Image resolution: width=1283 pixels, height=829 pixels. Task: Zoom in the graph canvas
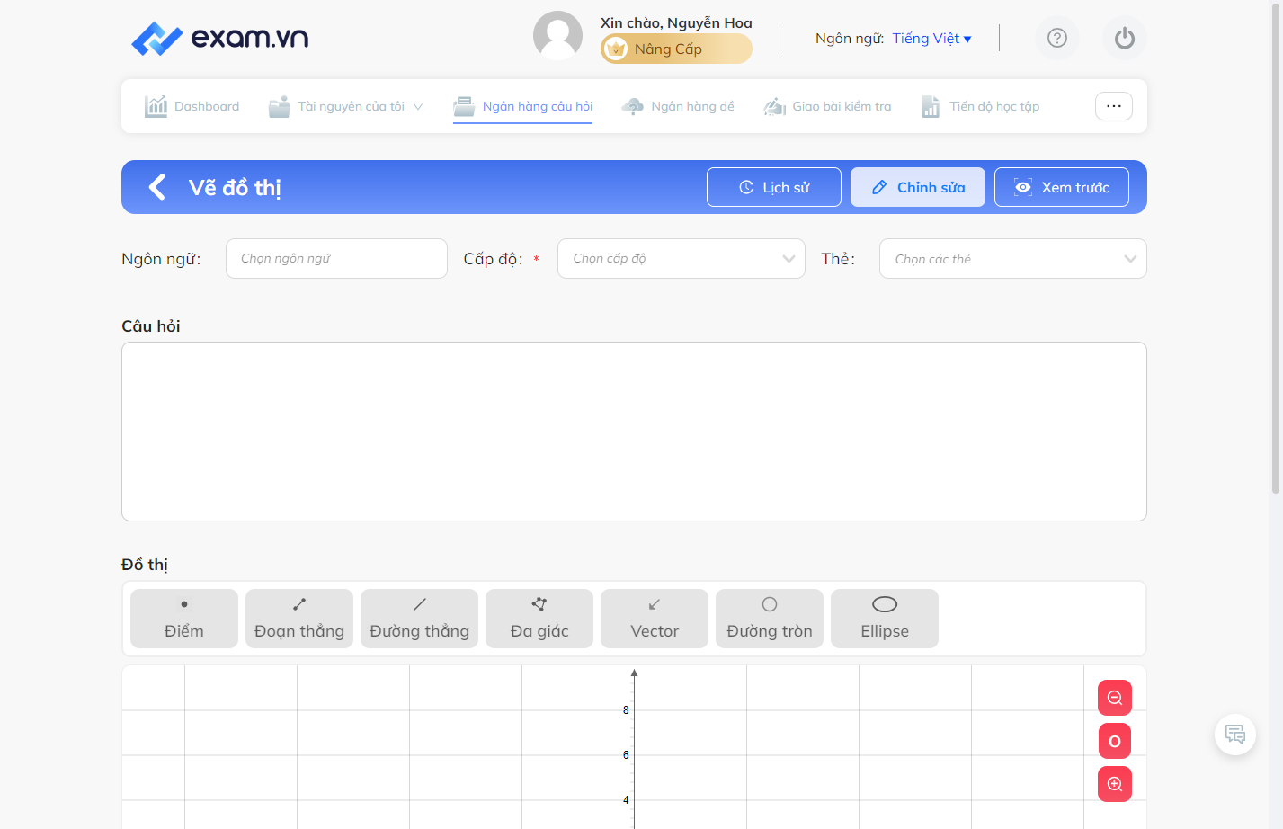(1115, 784)
